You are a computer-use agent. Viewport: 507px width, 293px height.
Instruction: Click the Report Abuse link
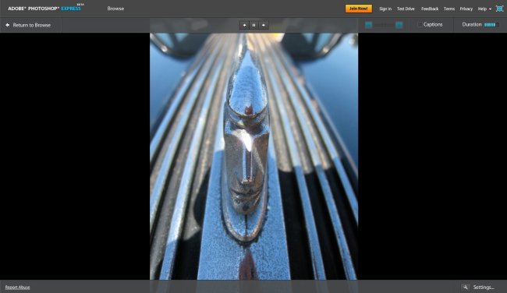[x=17, y=288]
